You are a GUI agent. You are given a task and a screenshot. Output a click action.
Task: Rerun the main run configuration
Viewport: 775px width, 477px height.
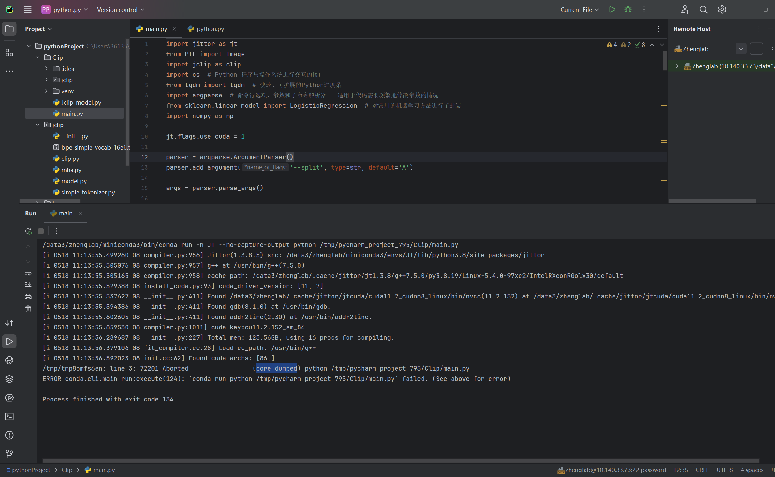(x=28, y=231)
